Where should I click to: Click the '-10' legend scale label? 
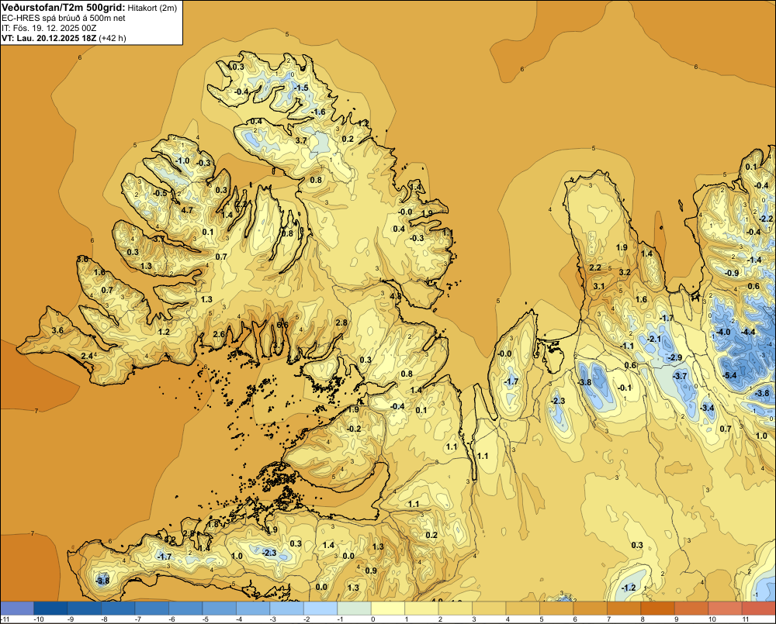[38, 619]
